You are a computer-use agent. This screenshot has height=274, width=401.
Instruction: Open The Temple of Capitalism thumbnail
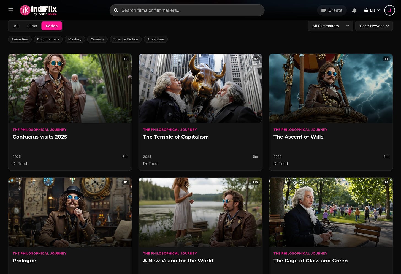pos(201,88)
